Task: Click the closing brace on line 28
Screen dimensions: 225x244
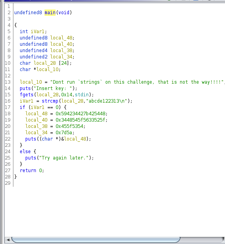Action: point(15,177)
